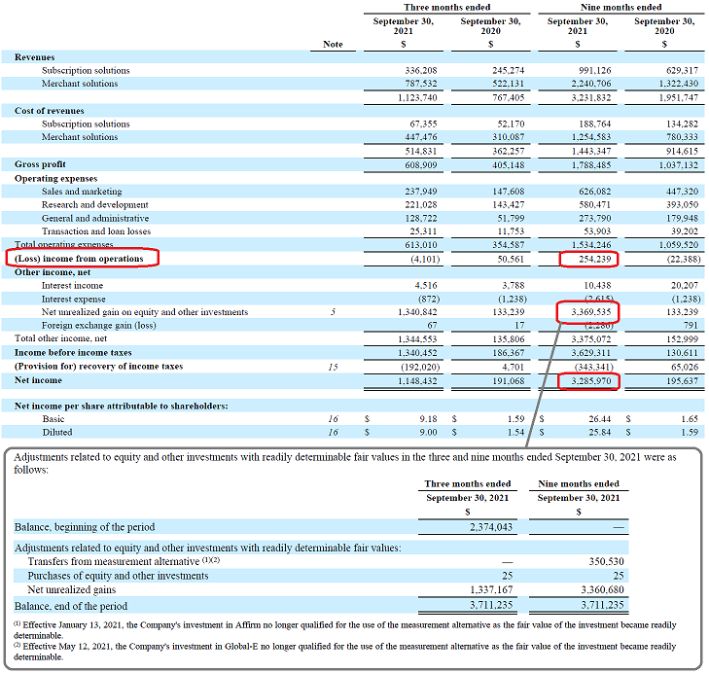Click 'Total other income, net' label

pos(60,338)
